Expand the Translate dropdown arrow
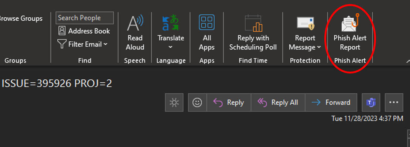This screenshot has width=410, height=147. [x=171, y=47]
